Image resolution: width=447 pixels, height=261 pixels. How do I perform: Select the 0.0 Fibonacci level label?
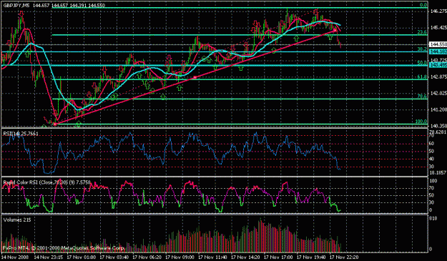pos(423,5)
